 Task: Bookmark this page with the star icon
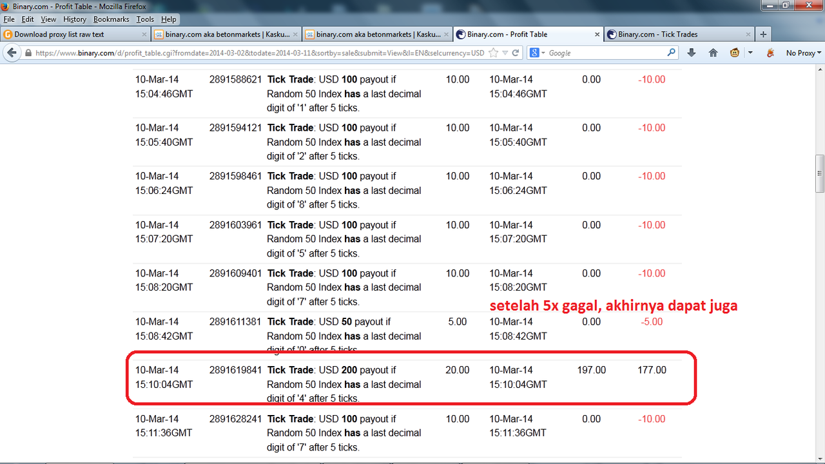pos(494,53)
